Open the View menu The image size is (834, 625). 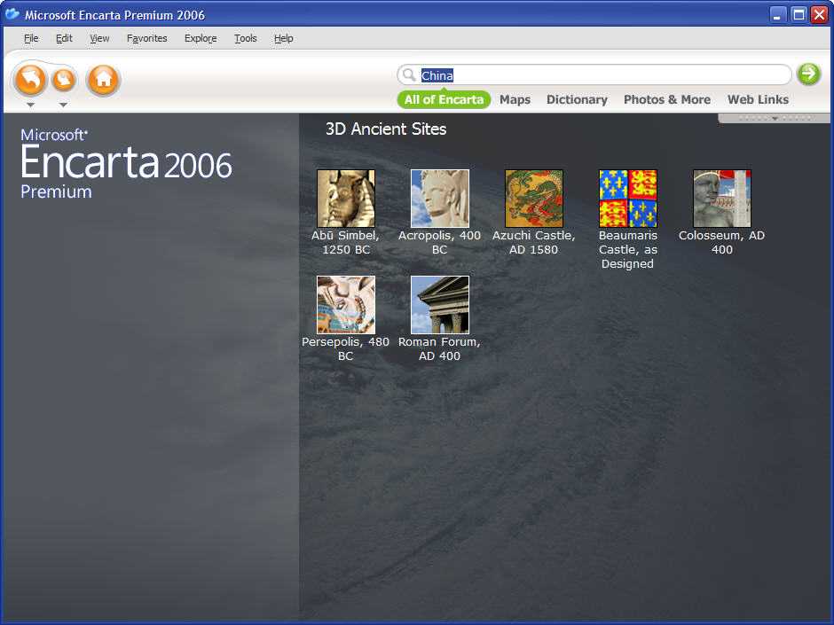coord(99,38)
